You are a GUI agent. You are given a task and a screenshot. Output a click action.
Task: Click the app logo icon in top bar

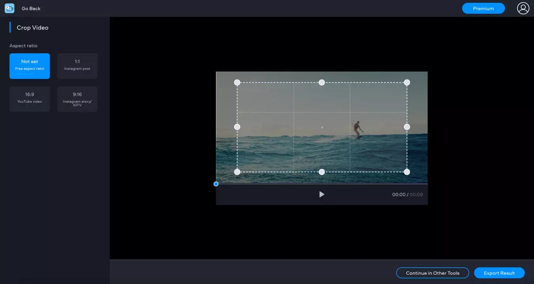tap(9, 8)
